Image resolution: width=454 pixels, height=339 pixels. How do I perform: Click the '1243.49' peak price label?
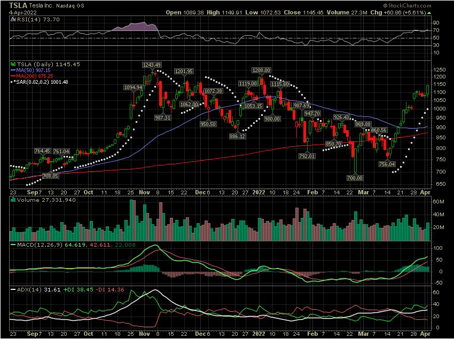point(152,65)
